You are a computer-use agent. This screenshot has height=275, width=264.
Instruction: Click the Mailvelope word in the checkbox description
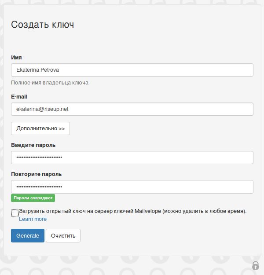click(x=148, y=211)
